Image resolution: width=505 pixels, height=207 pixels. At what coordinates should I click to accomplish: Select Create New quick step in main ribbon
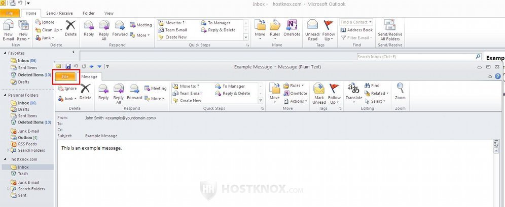[172, 37]
